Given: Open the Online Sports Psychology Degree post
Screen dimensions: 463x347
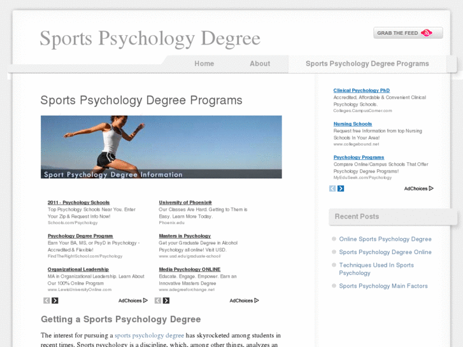Looking at the screenshot, I should tap(385, 239).
